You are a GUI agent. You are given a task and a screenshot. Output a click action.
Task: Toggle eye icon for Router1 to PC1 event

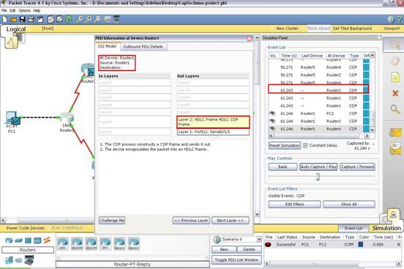pyautogui.click(x=272, y=114)
